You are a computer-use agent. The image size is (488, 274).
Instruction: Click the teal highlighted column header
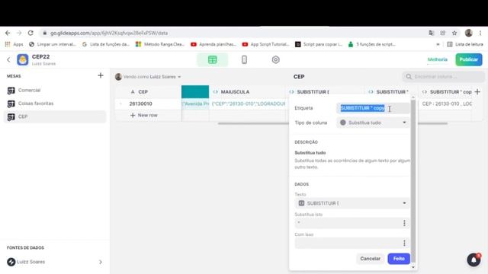(195, 92)
